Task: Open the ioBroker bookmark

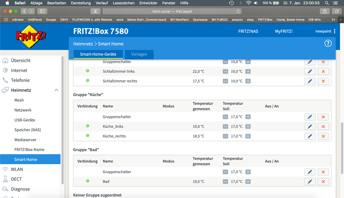Action: pyautogui.click(x=18, y=20)
